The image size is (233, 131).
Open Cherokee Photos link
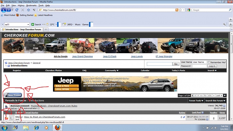pyautogui.click(x=53, y=70)
